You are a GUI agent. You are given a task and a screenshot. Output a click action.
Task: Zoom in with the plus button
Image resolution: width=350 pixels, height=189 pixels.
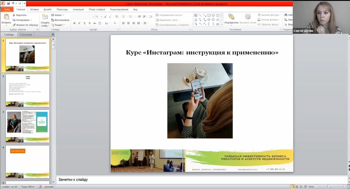343,187
